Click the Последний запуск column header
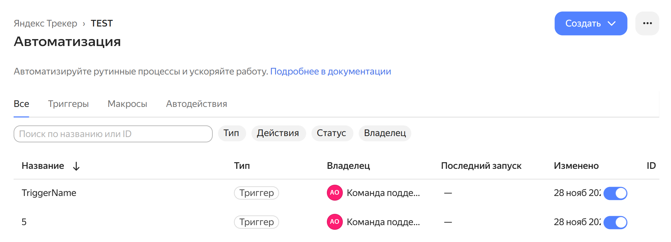This screenshot has height=242, width=671. (x=481, y=166)
